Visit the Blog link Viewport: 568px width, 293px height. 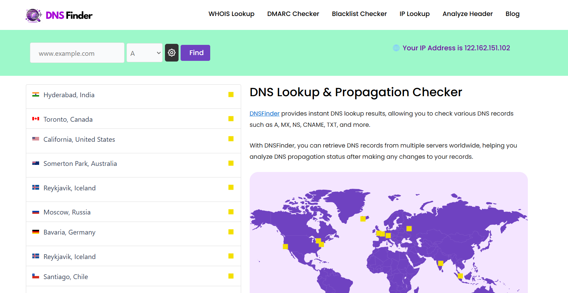coord(513,14)
